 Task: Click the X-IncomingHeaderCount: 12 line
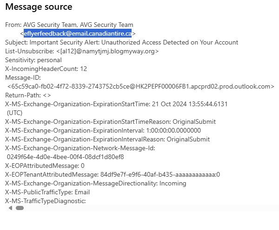pos(46,69)
